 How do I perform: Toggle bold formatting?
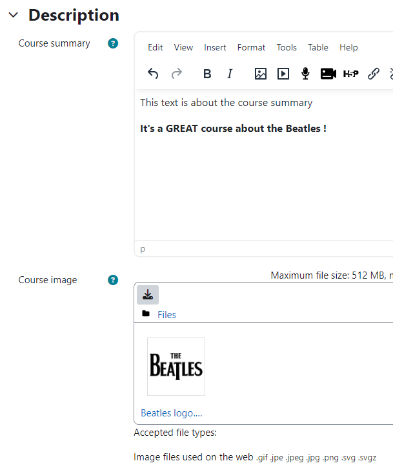coord(207,74)
